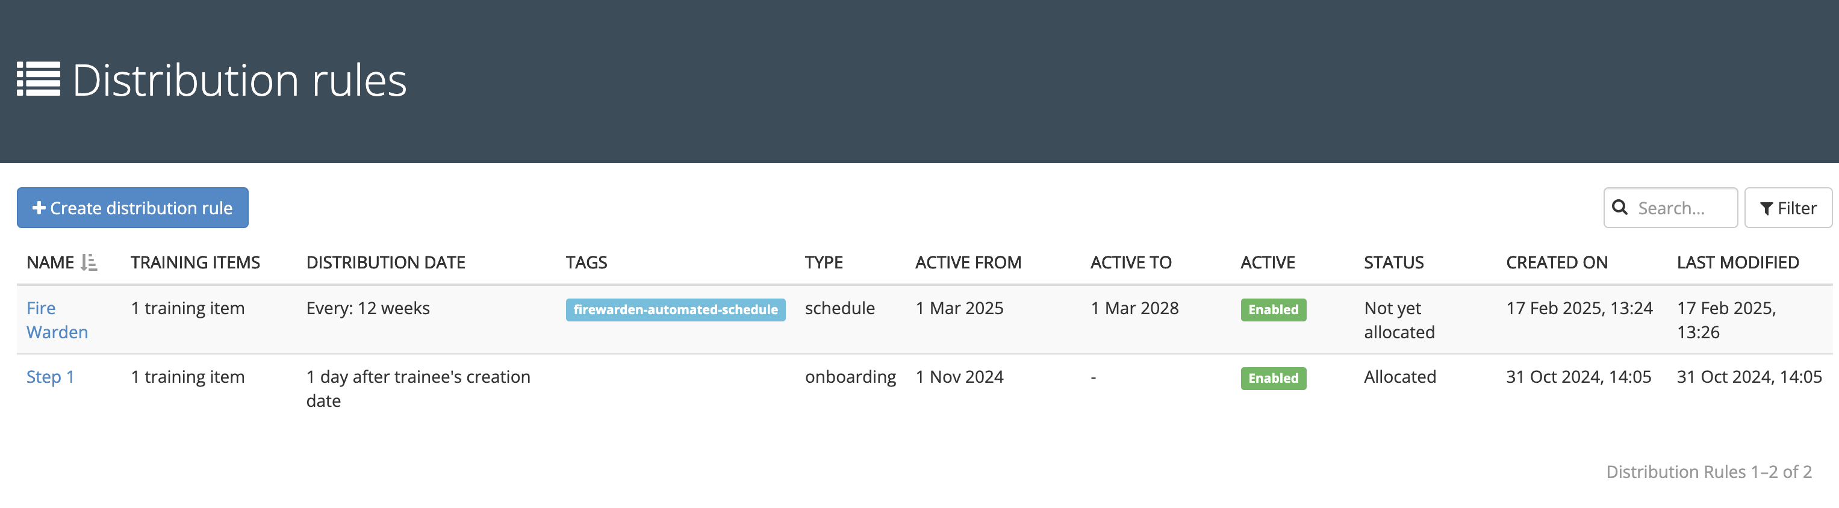The image size is (1839, 508).
Task: Click the ACTIVE FROM column header
Action: (967, 262)
